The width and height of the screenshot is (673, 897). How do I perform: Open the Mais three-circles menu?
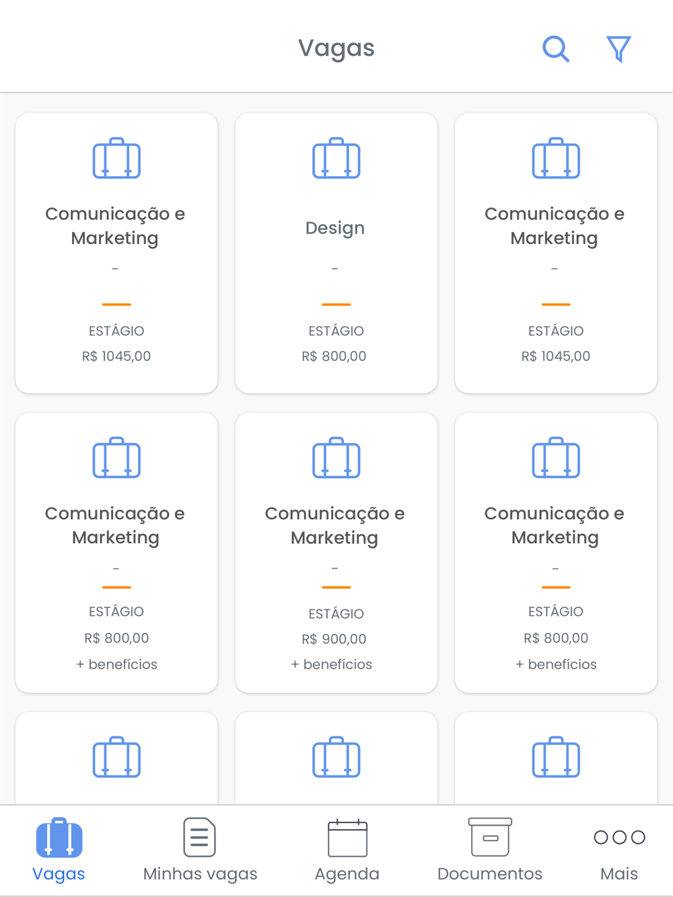point(619,850)
